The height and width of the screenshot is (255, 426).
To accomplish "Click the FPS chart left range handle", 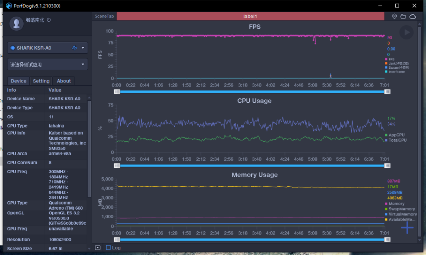I will [117, 92].
